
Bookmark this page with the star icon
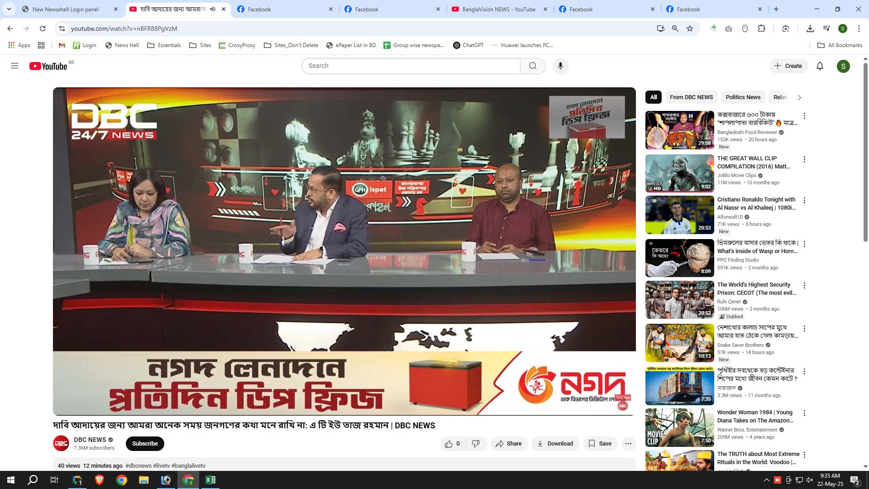pyautogui.click(x=690, y=29)
